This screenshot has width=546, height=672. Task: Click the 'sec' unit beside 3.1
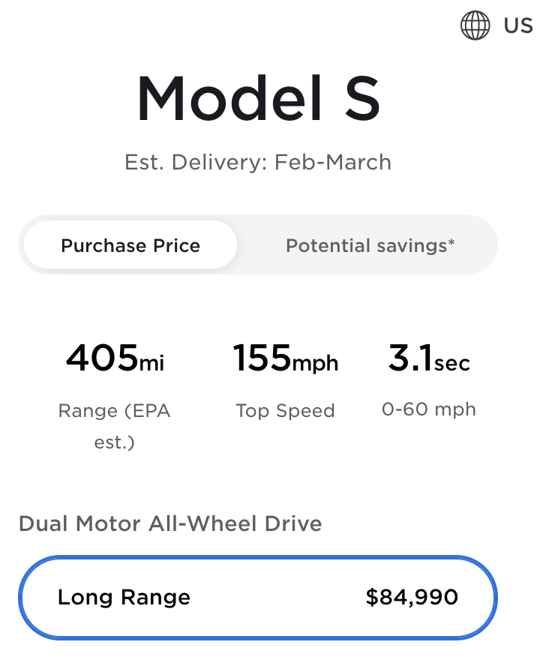point(452,364)
